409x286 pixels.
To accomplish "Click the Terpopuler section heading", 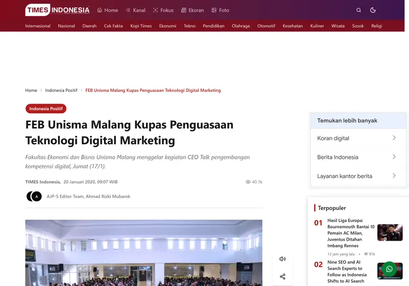I will coord(332,208).
